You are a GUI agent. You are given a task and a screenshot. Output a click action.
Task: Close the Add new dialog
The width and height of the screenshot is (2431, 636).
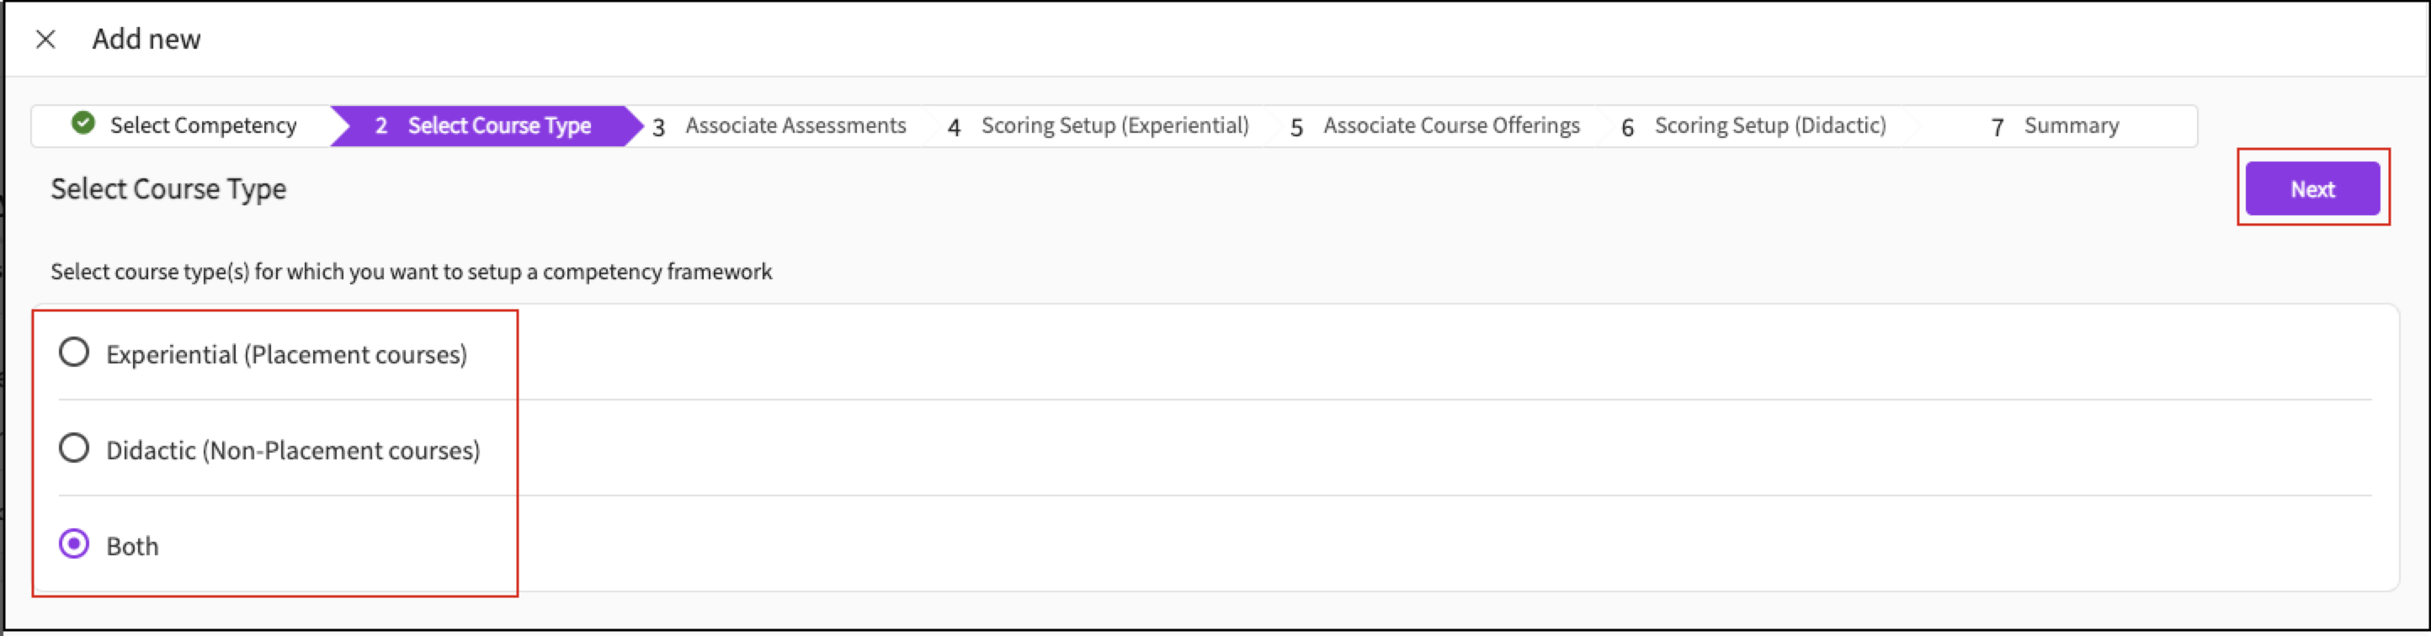point(45,39)
